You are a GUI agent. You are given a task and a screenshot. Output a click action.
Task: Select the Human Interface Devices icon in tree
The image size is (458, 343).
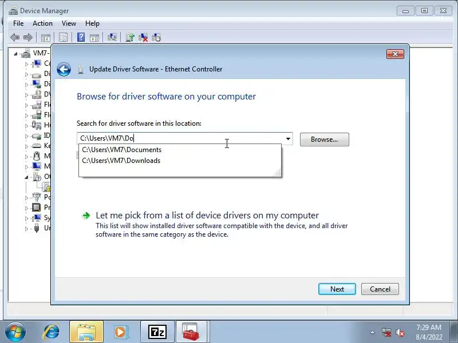coord(37,125)
